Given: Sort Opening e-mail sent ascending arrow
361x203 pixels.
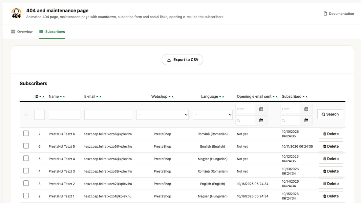Looking at the screenshot, I should (277, 97).
